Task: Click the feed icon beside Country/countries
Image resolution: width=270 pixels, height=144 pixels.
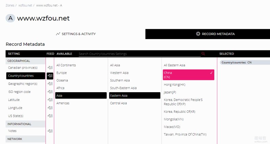Action: click(50, 76)
